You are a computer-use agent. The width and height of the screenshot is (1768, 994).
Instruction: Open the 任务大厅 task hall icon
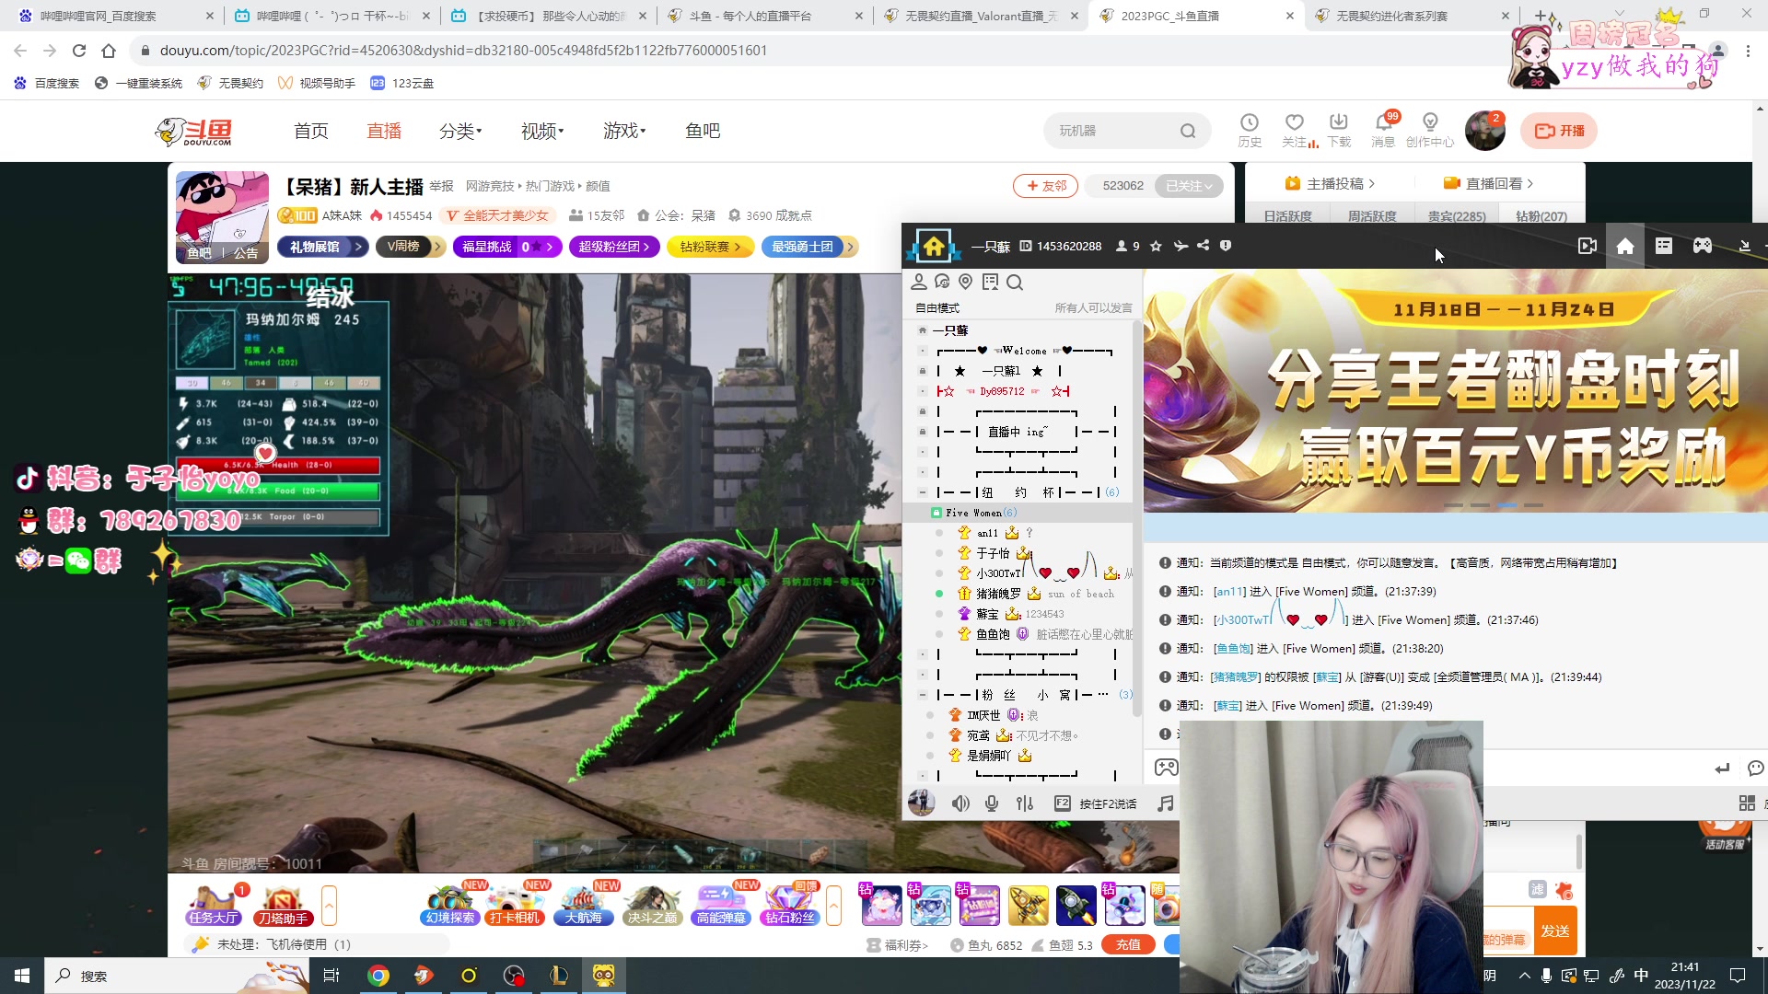tap(214, 906)
